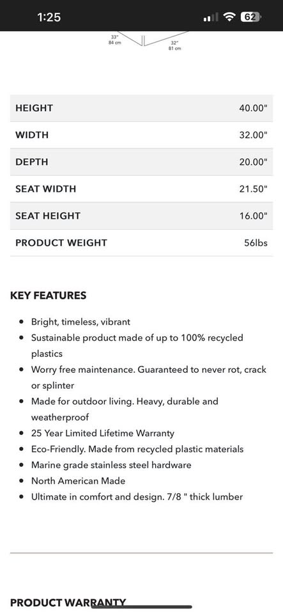The height and width of the screenshot is (614, 283).
Task: Tap the 1:25 clock in status bar
Action: pyautogui.click(x=49, y=17)
